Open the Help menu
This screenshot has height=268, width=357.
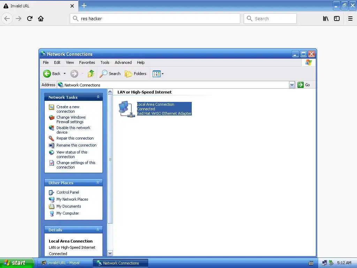[x=141, y=62]
